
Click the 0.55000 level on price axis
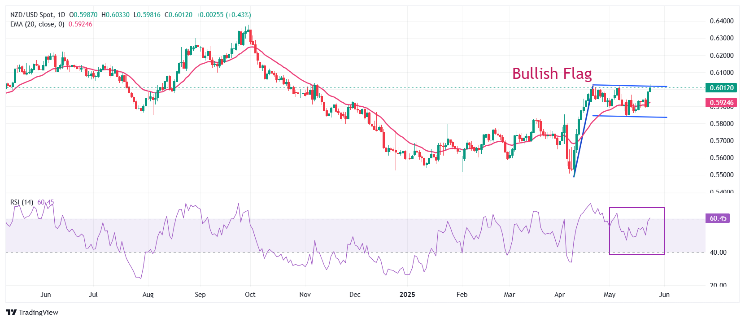(x=721, y=175)
